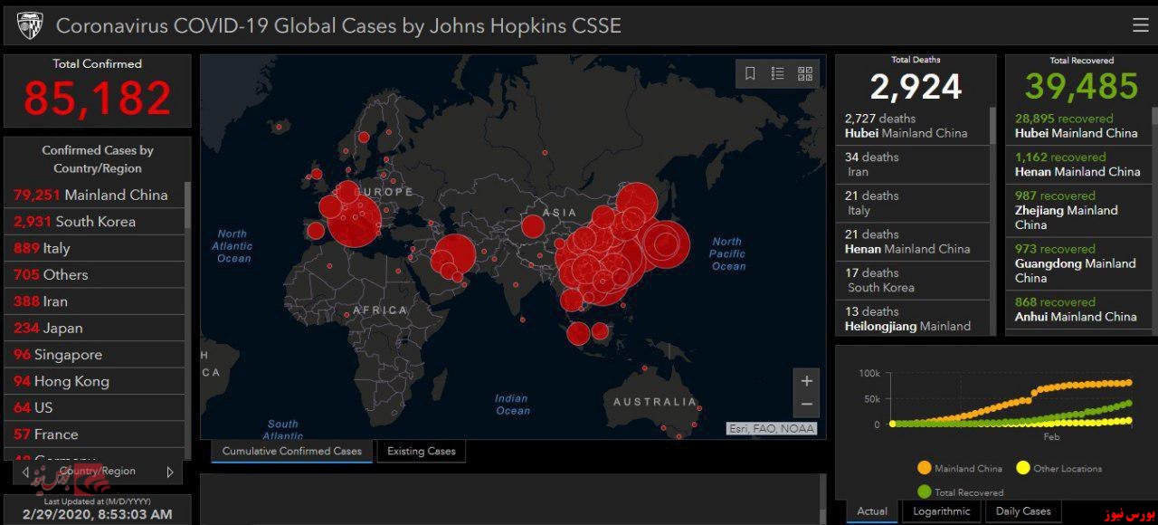Screen dimensions: 1158x525
Task: Select the Others row with 705 cases
Action: (x=95, y=274)
